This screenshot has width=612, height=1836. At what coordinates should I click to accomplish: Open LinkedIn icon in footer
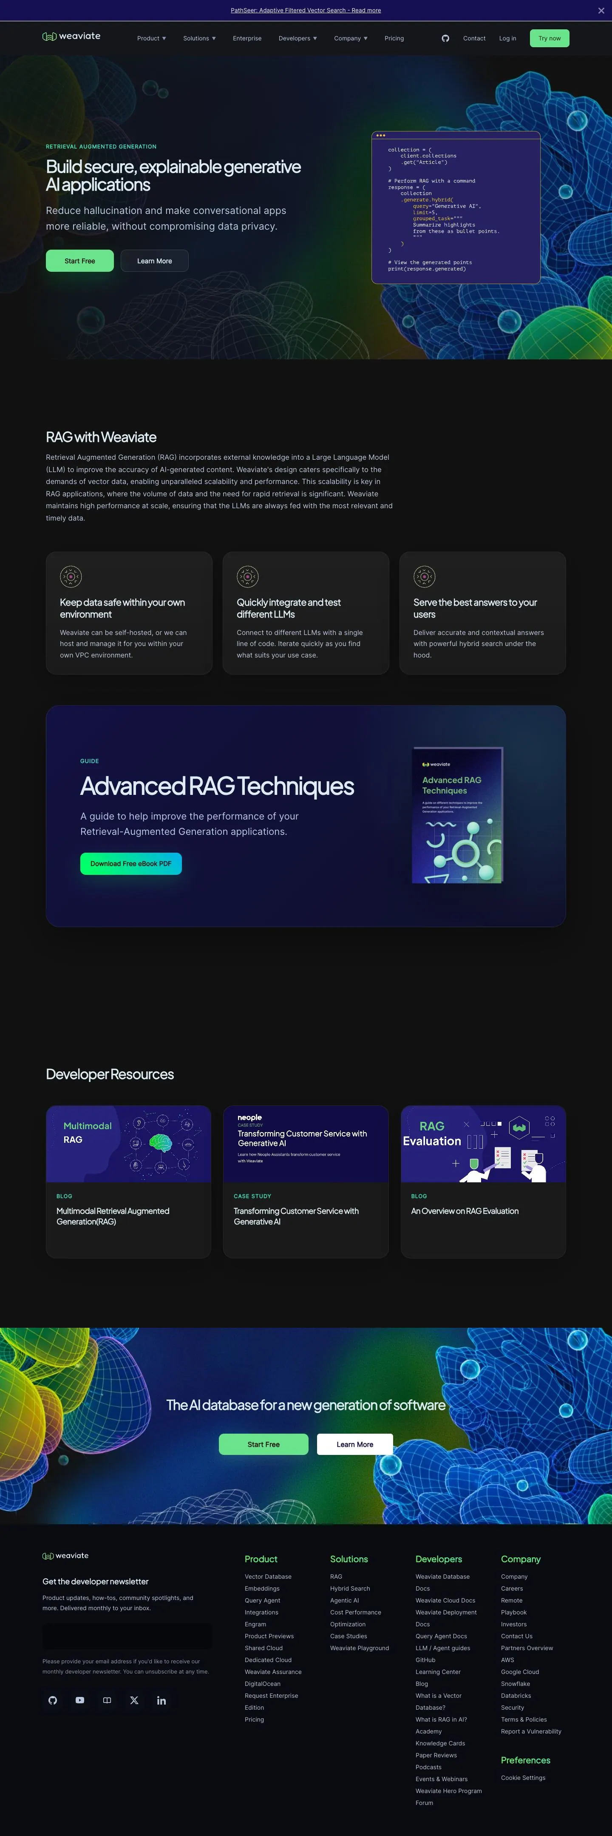162,1700
